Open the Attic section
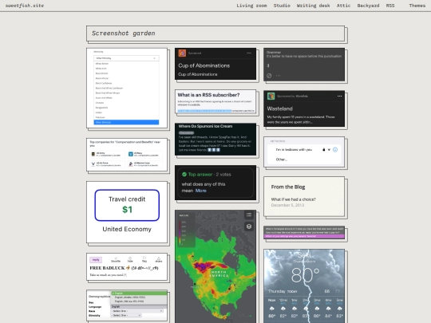431x323 pixels. [343, 6]
